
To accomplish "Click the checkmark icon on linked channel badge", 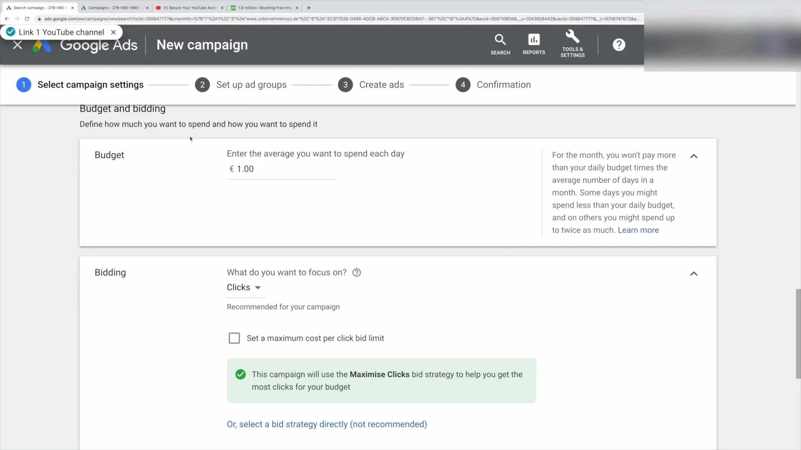I will pos(10,32).
